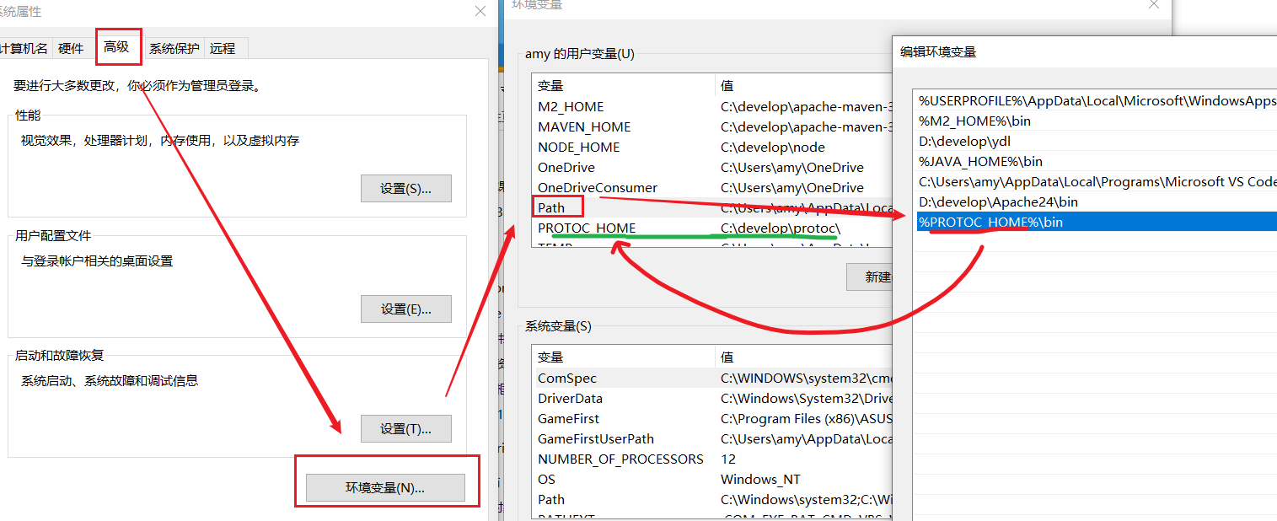Select the 系统保护 tab
Image resolution: width=1277 pixels, height=521 pixels.
click(174, 48)
